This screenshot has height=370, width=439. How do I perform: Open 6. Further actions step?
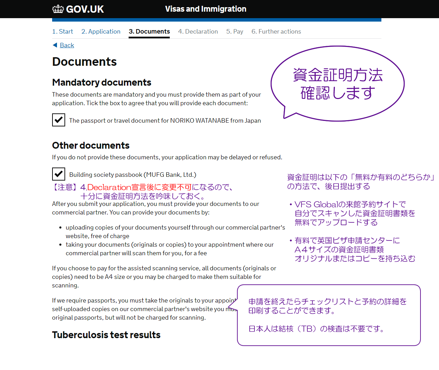(x=276, y=32)
